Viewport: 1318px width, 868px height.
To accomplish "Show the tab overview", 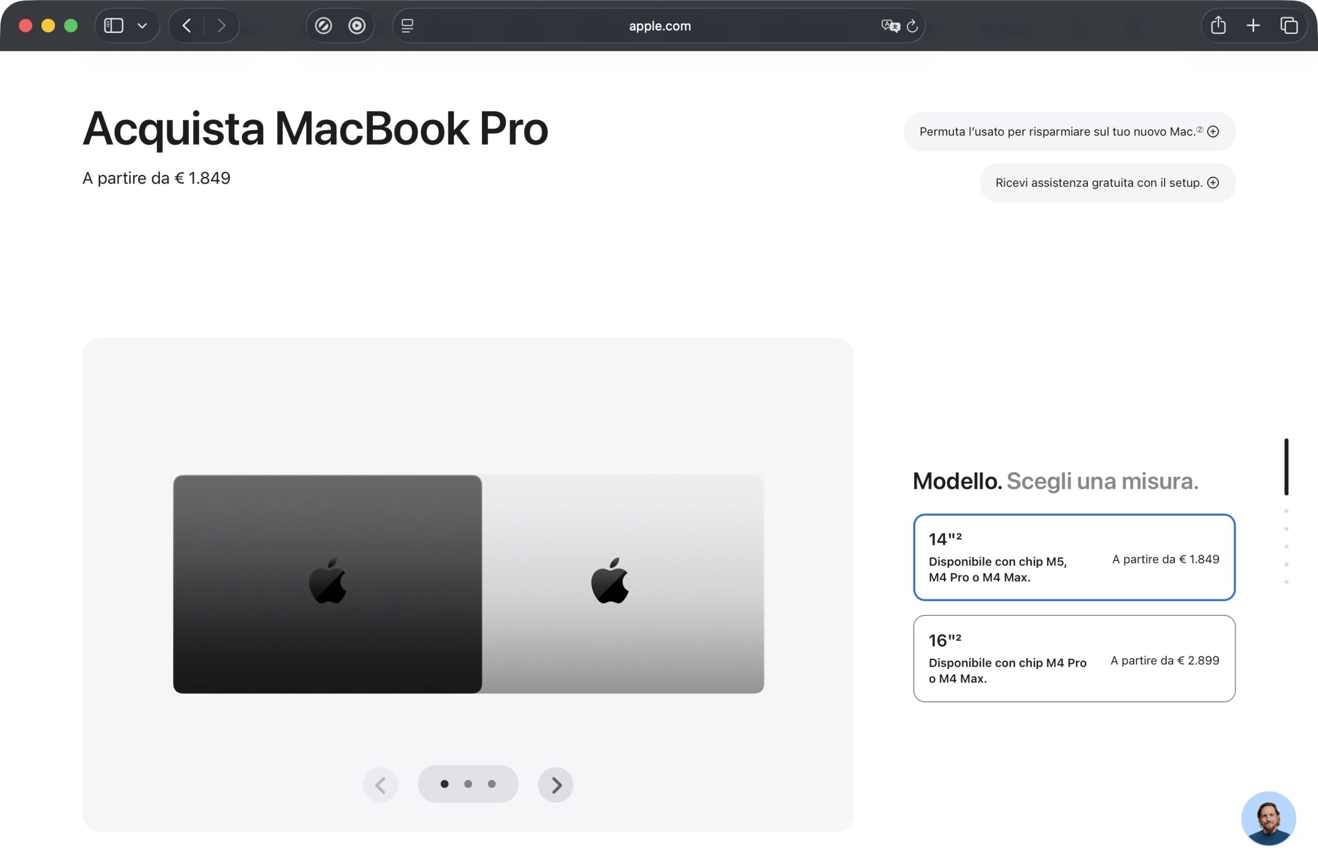I will pyautogui.click(x=1289, y=25).
